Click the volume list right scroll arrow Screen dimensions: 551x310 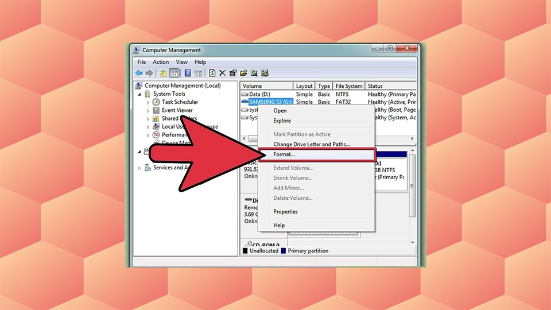coord(412,139)
